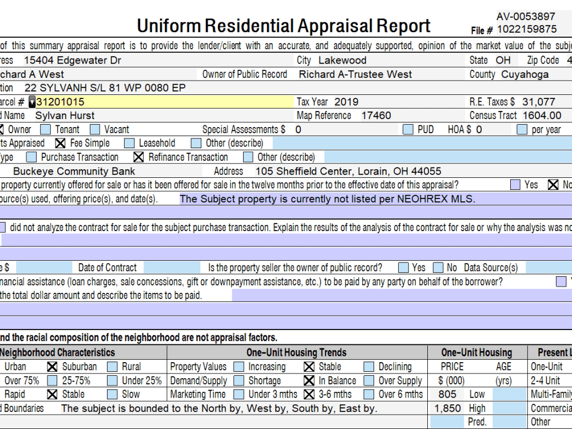Click the Date of Contract input field
The height and width of the screenshot is (429, 572).
[172, 268]
